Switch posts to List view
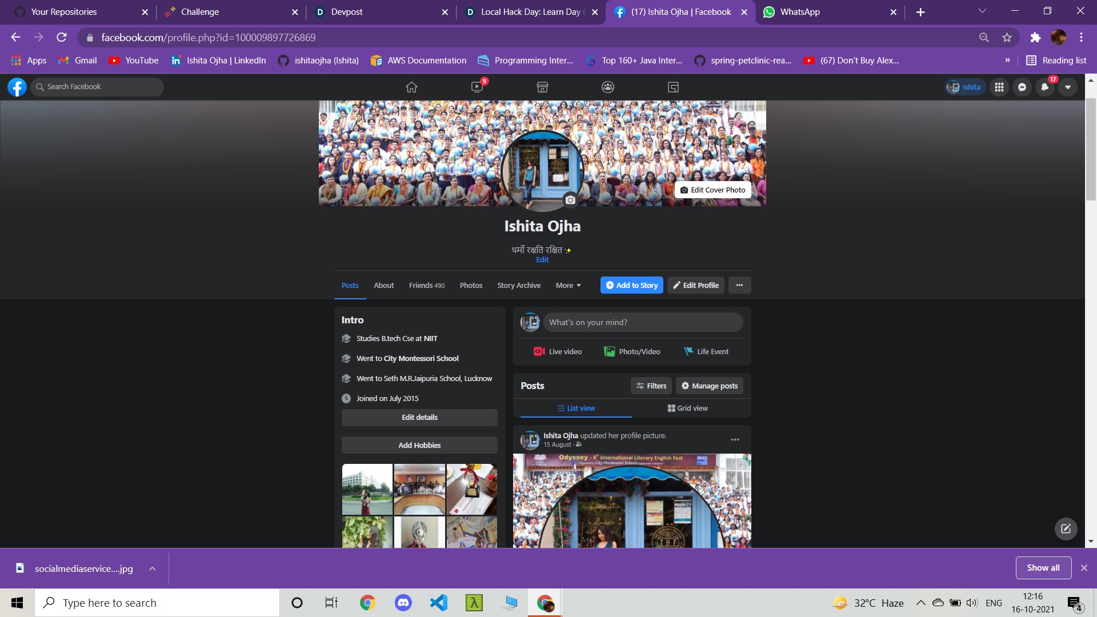 [x=576, y=408]
